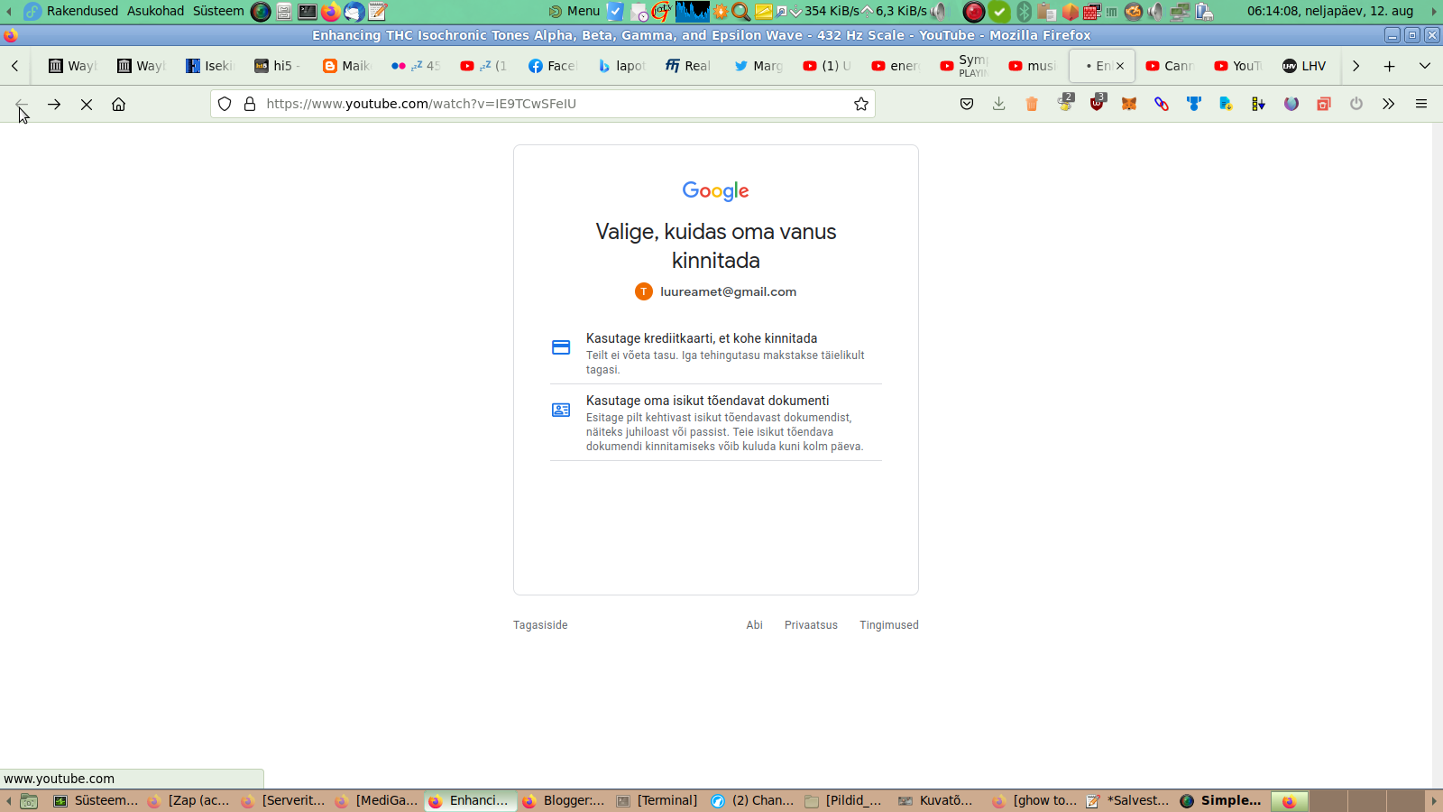Open the panel Menu button
The height and width of the screenshot is (812, 1443).
pos(574,11)
